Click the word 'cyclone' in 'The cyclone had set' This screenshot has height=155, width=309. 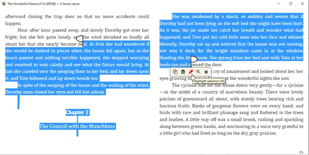click(x=189, y=85)
